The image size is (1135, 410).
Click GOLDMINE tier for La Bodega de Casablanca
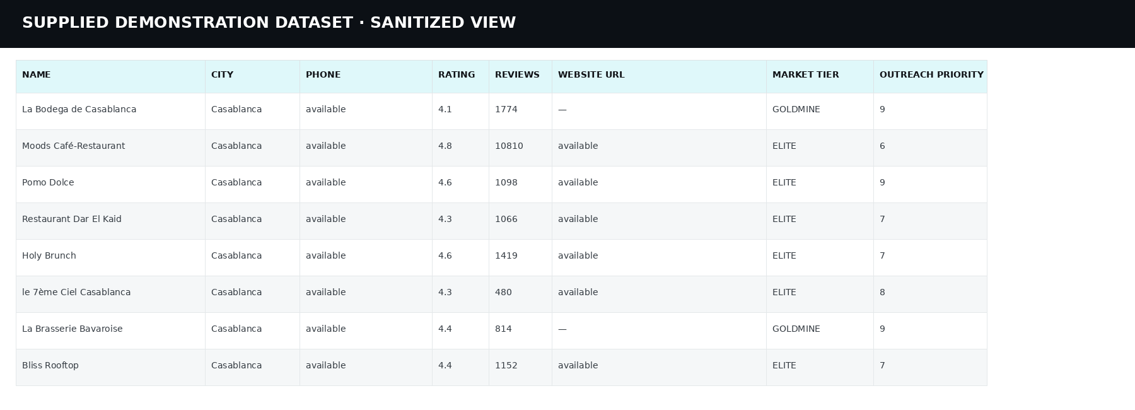pyautogui.click(x=796, y=109)
